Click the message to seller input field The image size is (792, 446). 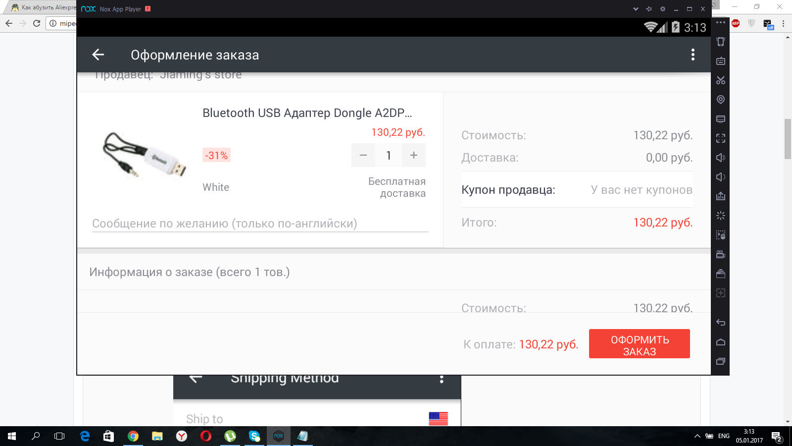[260, 223]
